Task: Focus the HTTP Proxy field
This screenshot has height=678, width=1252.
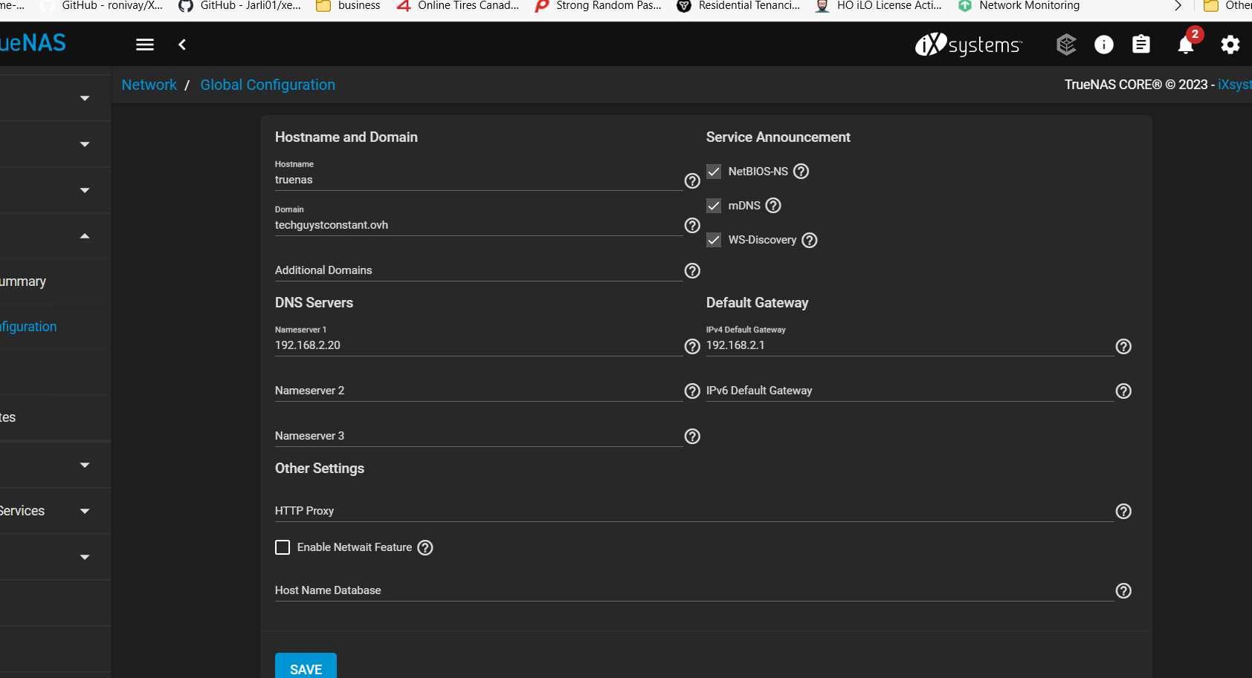Action: point(694,511)
